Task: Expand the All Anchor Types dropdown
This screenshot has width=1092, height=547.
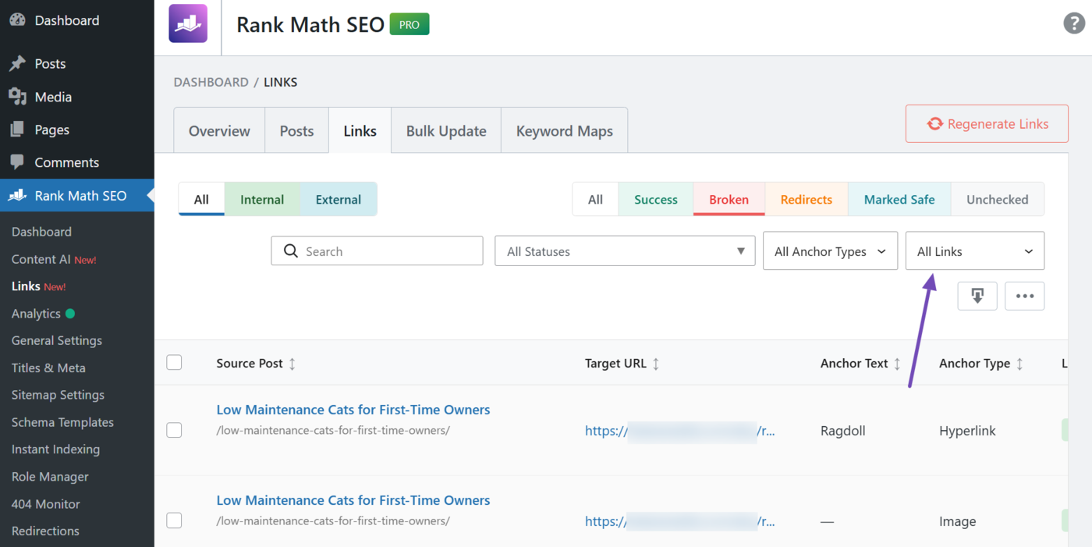Action: [830, 250]
